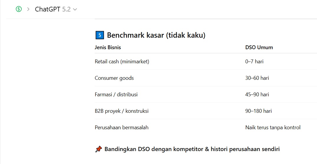Click the green dollar-sign project icon

pos(19,9)
